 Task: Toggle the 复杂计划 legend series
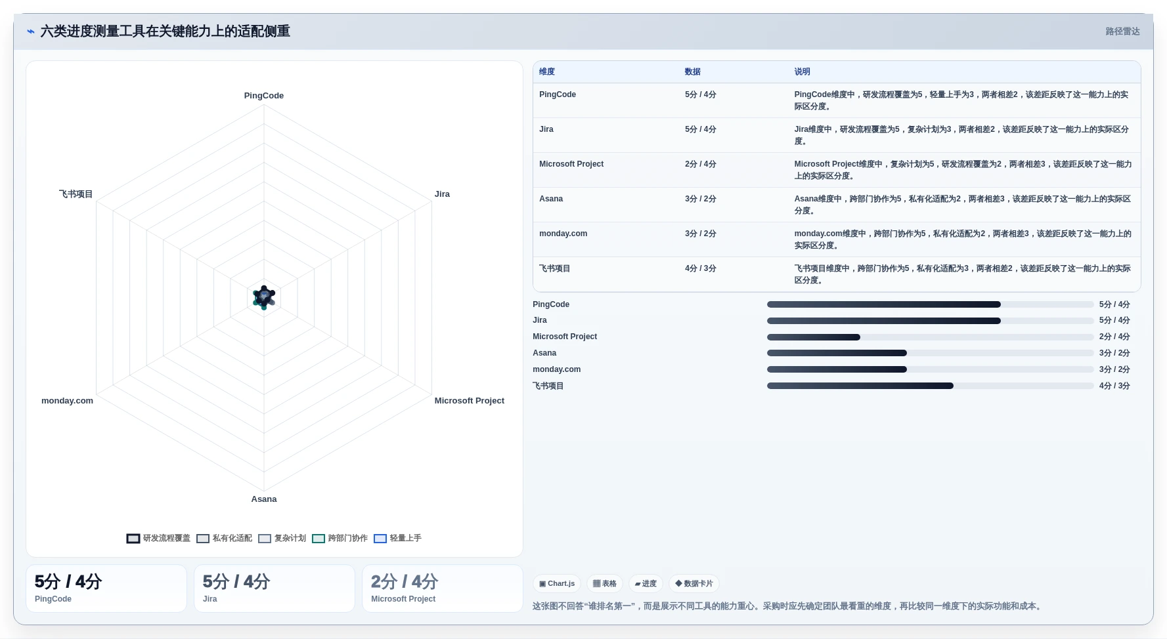[282, 538]
